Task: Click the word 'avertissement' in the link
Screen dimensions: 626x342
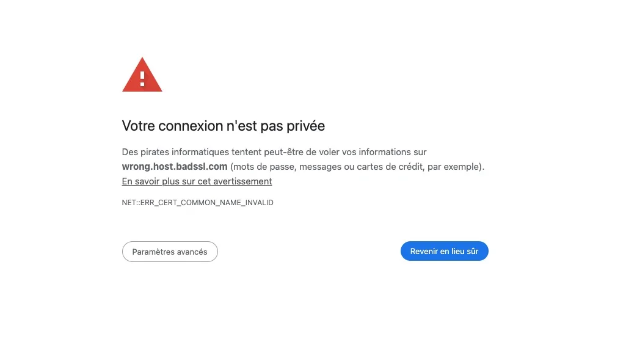Action: [x=242, y=181]
